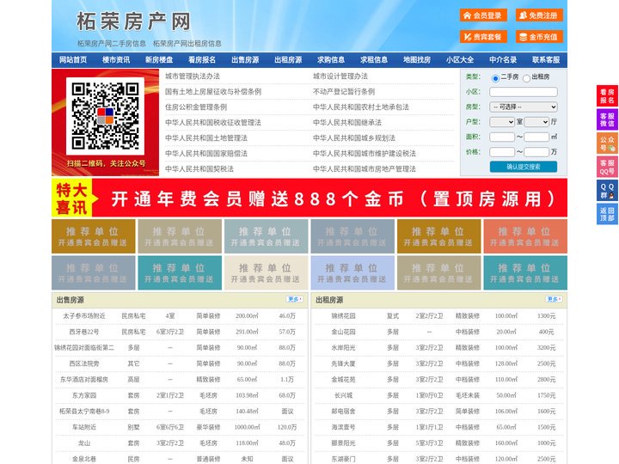Open the 楼市资讯 menu item

click(x=116, y=60)
